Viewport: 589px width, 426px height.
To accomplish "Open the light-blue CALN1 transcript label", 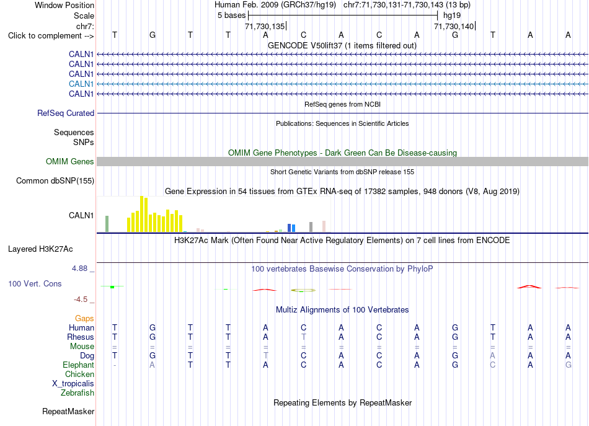I will click(x=81, y=84).
